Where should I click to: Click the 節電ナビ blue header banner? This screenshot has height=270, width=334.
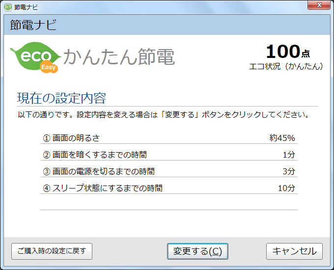point(167,25)
